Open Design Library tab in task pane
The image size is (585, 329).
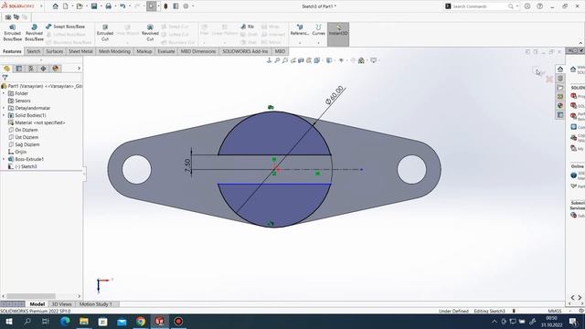point(560,79)
